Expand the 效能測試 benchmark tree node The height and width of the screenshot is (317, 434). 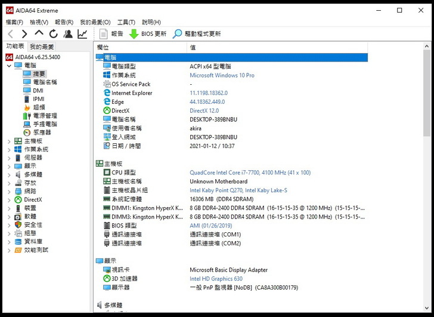(x=8, y=250)
